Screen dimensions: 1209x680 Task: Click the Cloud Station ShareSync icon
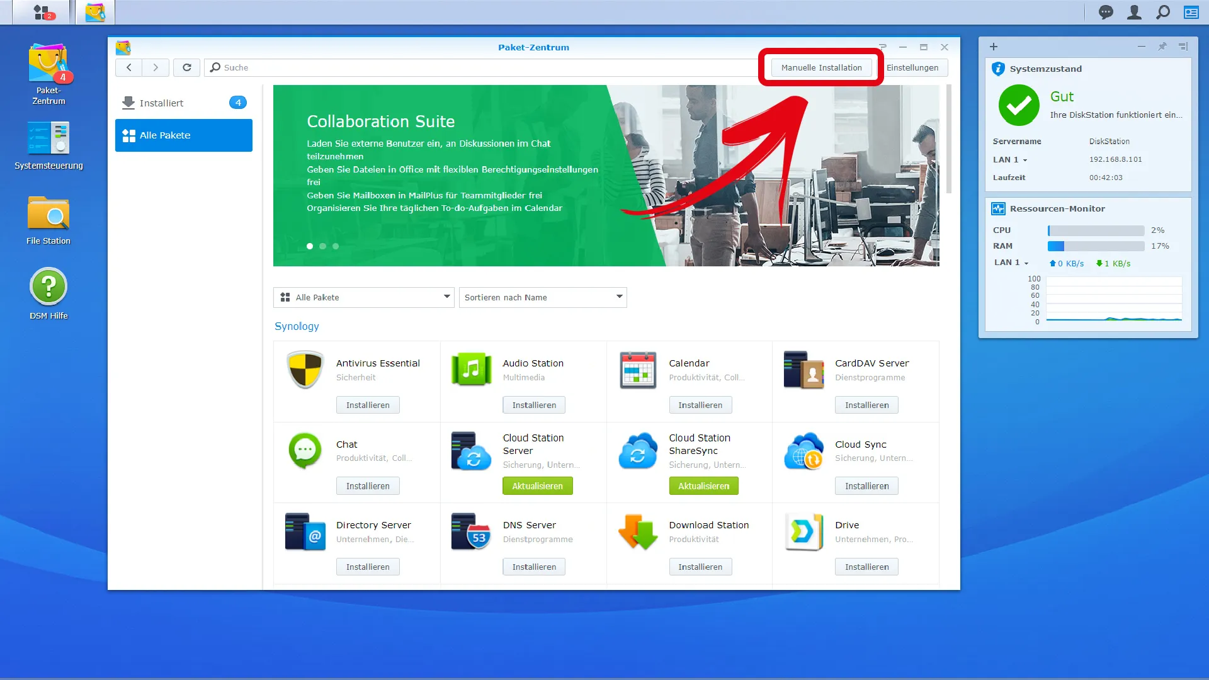(637, 451)
